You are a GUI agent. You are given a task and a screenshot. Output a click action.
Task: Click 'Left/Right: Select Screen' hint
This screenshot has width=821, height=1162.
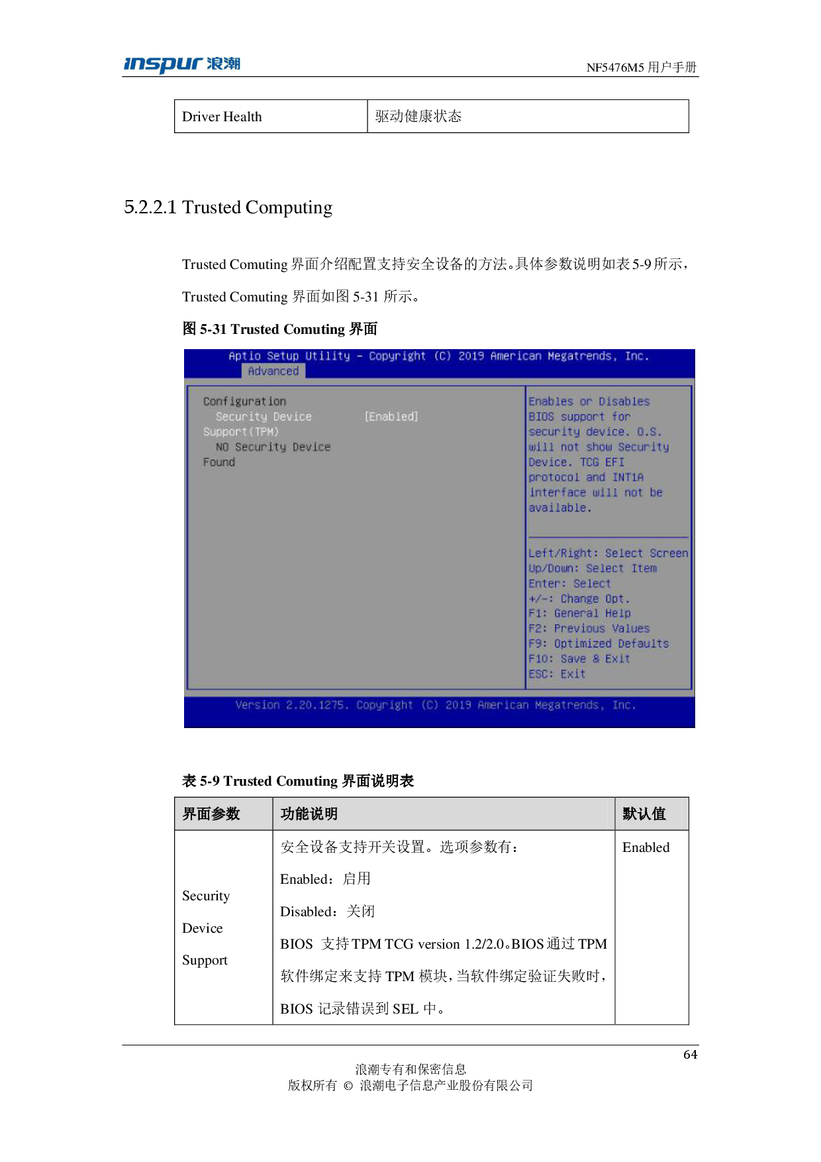[x=608, y=553]
